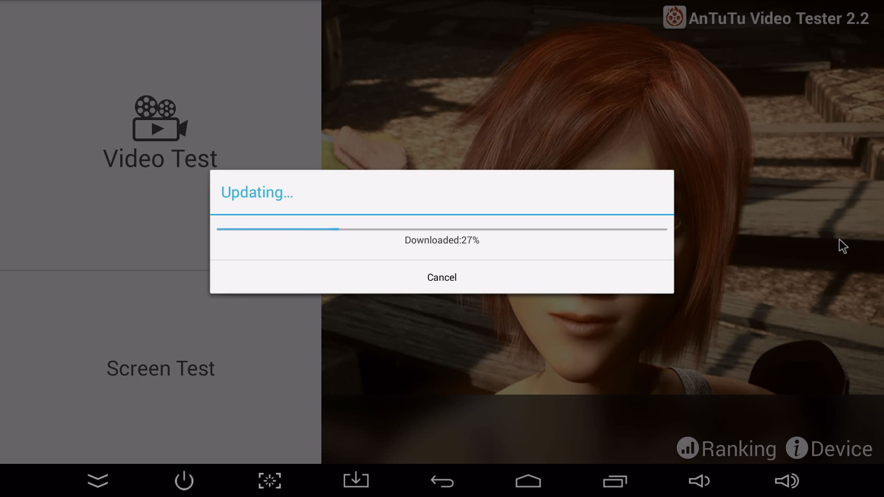Open the Ranking chart icon

(687, 448)
